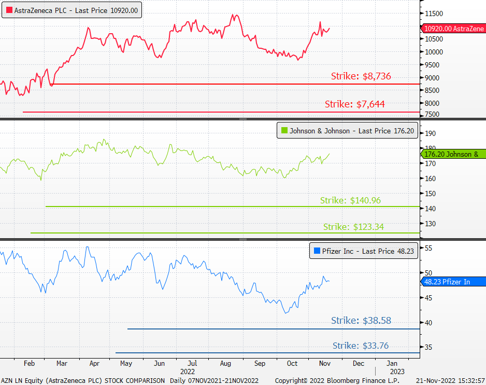Click the AstraZeneca PLC legend box
The image size is (486, 385).
[72, 10]
